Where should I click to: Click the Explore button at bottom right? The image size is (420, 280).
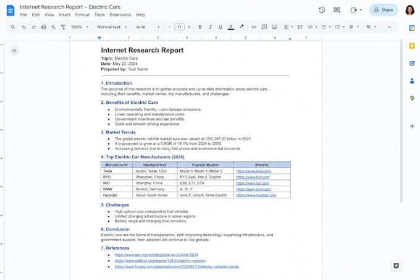396,266
